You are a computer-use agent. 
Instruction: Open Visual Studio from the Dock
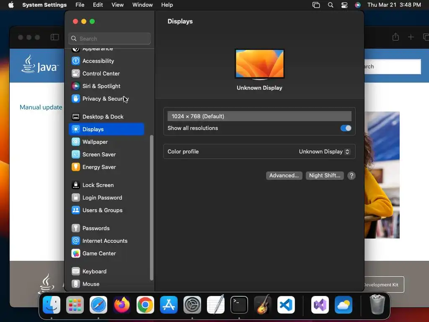[320, 305]
